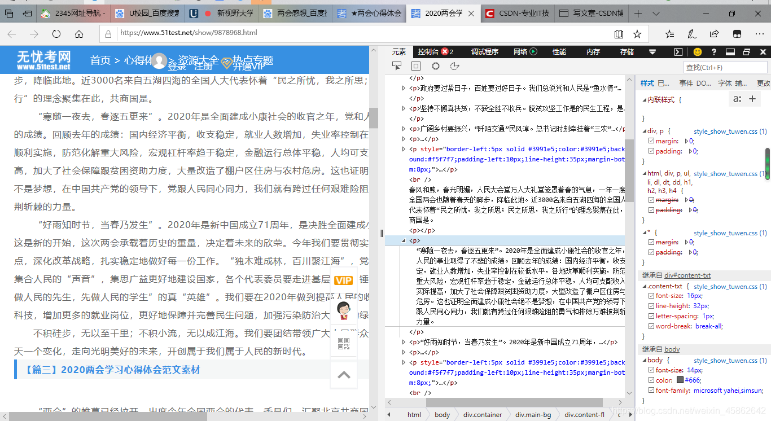Click the browser address bar URL

pyautogui.click(x=189, y=33)
